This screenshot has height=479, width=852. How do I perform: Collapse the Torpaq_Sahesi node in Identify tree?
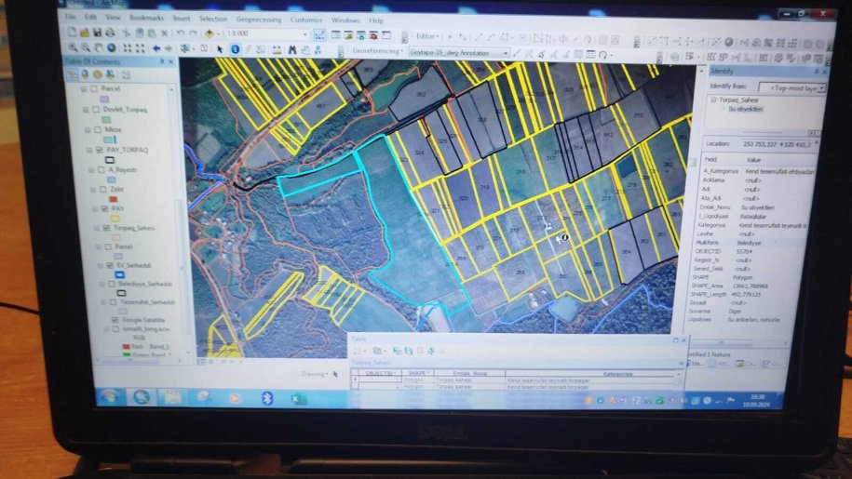tap(713, 100)
